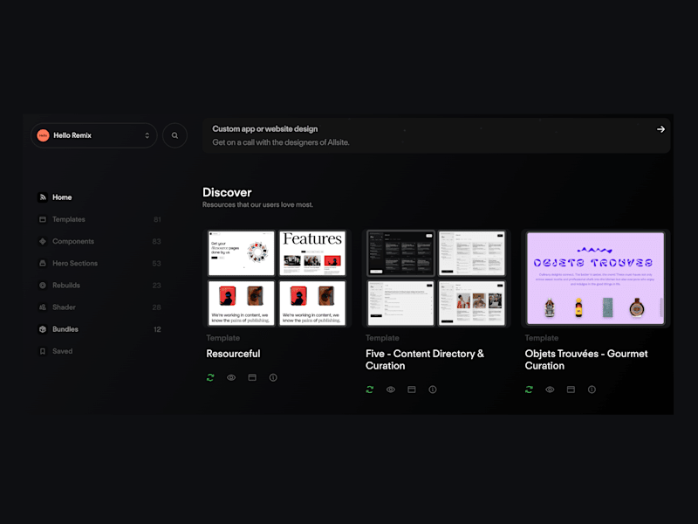Viewport: 698px width, 524px height.
Task: Click the Bundles count 12
Action: (x=157, y=329)
